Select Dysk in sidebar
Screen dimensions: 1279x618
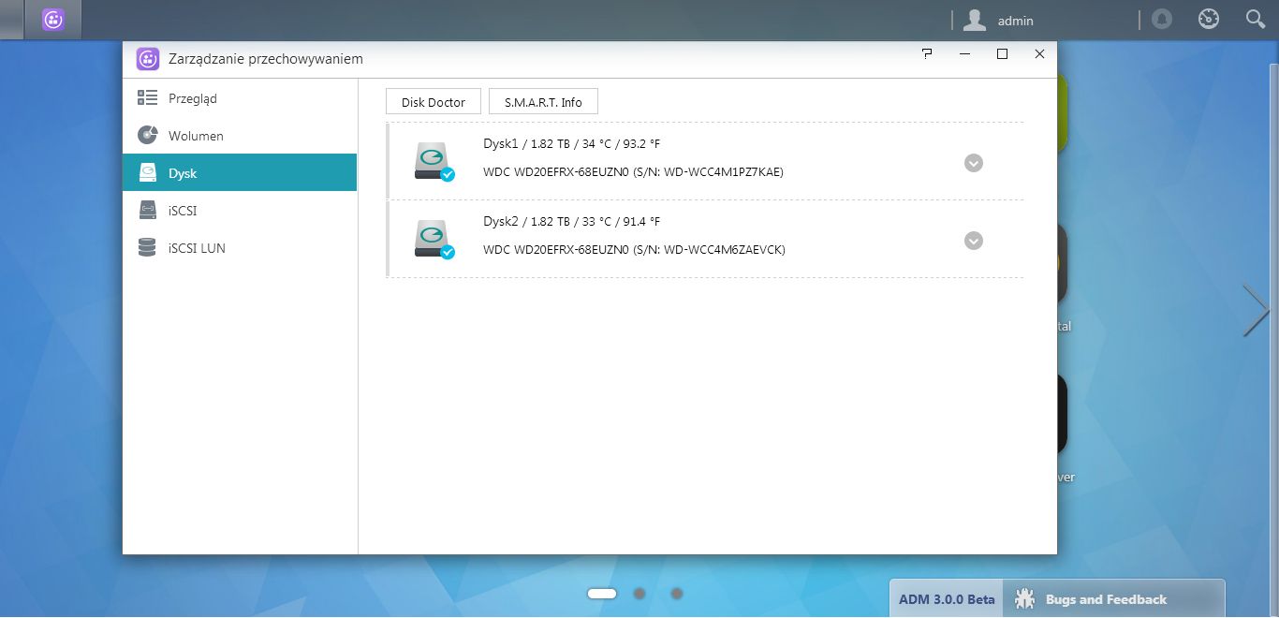[x=240, y=173]
